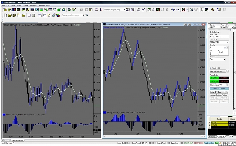Open the Drawing menu
This screenshot has width=236, height=146.
(x=33, y=5)
